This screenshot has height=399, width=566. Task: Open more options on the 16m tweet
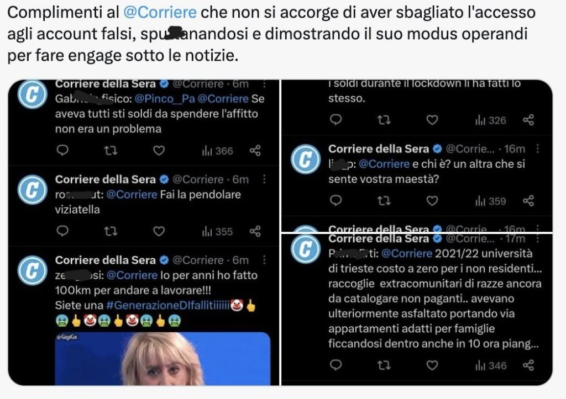tap(537, 148)
